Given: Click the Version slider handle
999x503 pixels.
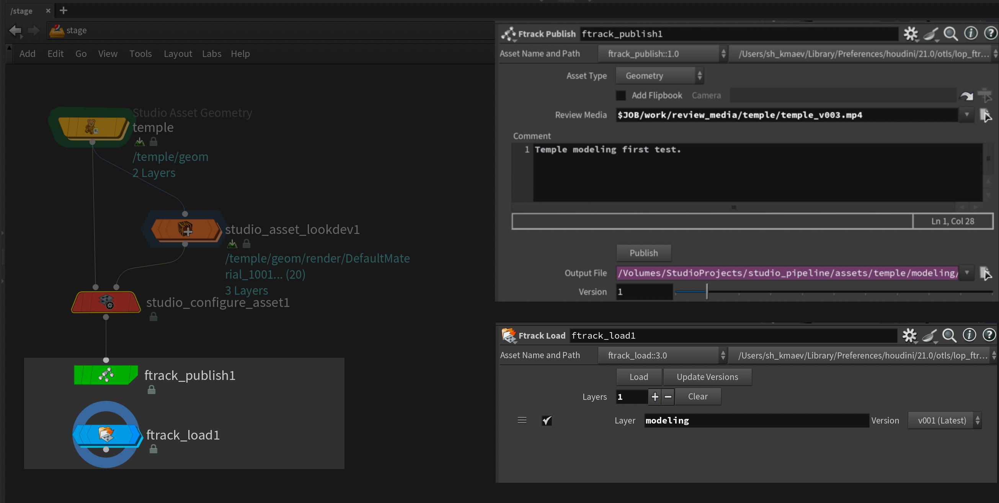Looking at the screenshot, I should tap(707, 292).
